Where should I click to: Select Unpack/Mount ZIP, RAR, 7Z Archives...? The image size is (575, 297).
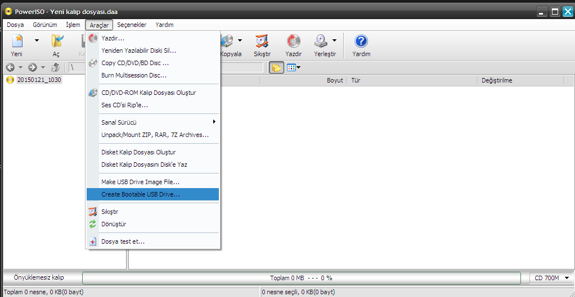click(x=152, y=135)
